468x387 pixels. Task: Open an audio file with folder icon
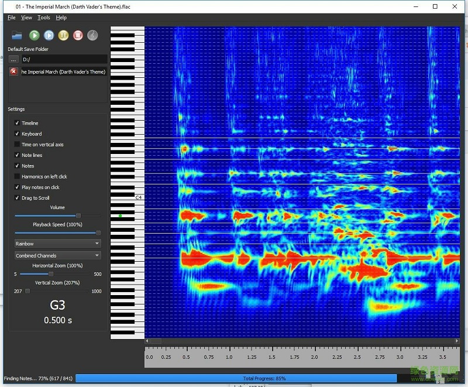point(17,36)
